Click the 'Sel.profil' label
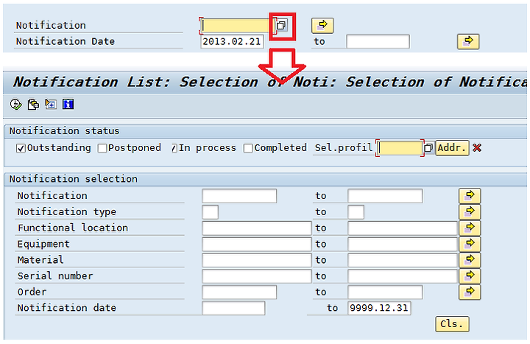The height and width of the screenshot is (344, 530). [x=344, y=148]
